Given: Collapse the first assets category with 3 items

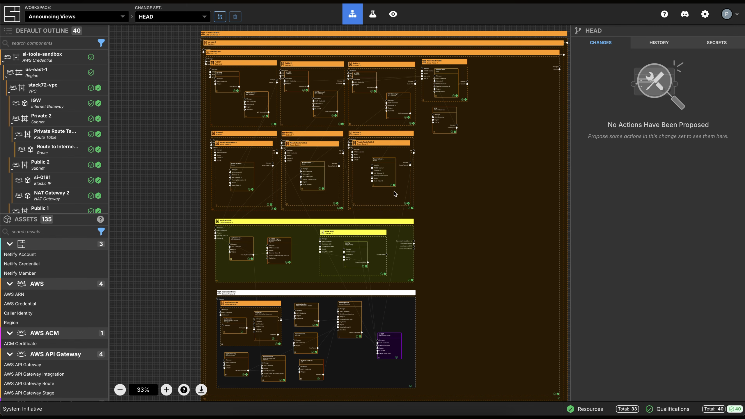Looking at the screenshot, I should [x=10, y=244].
